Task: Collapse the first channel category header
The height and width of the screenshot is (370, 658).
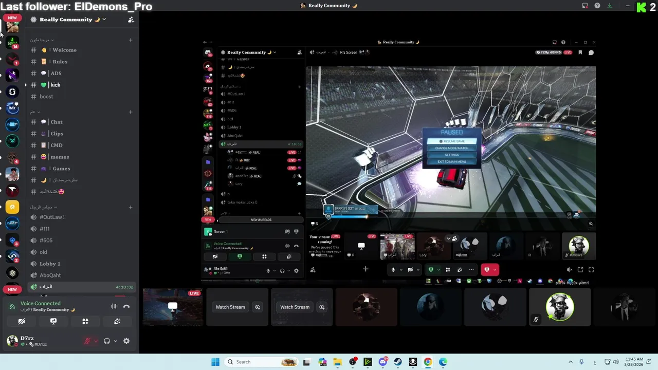Action: pos(42,40)
